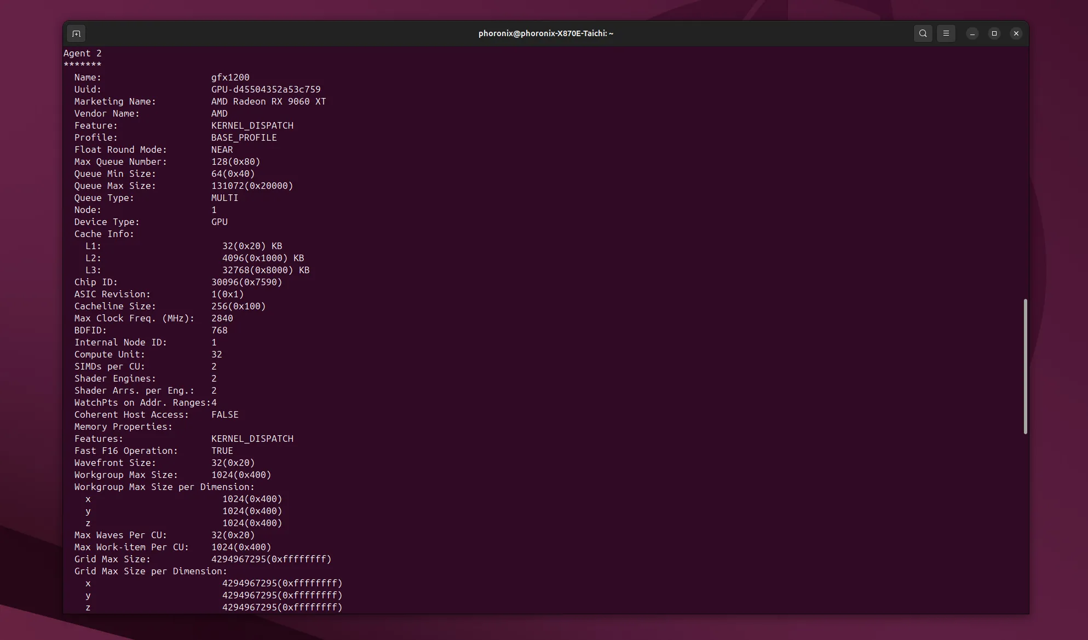This screenshot has height=640, width=1088.
Task: Click the Chip ID value 30096(0x7590)
Action: pos(246,282)
